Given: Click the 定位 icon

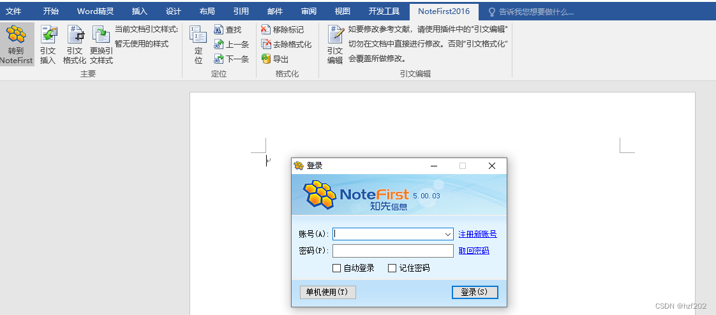Looking at the screenshot, I should (x=198, y=34).
